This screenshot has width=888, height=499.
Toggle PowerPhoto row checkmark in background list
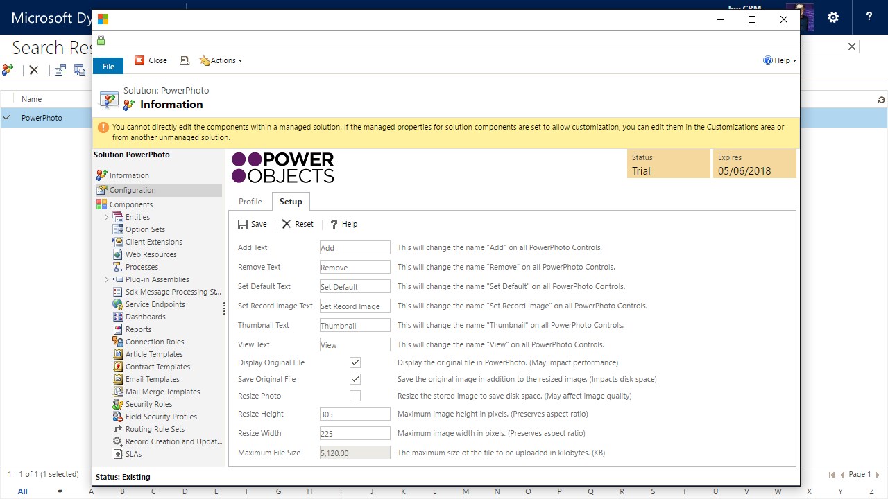pos(7,117)
